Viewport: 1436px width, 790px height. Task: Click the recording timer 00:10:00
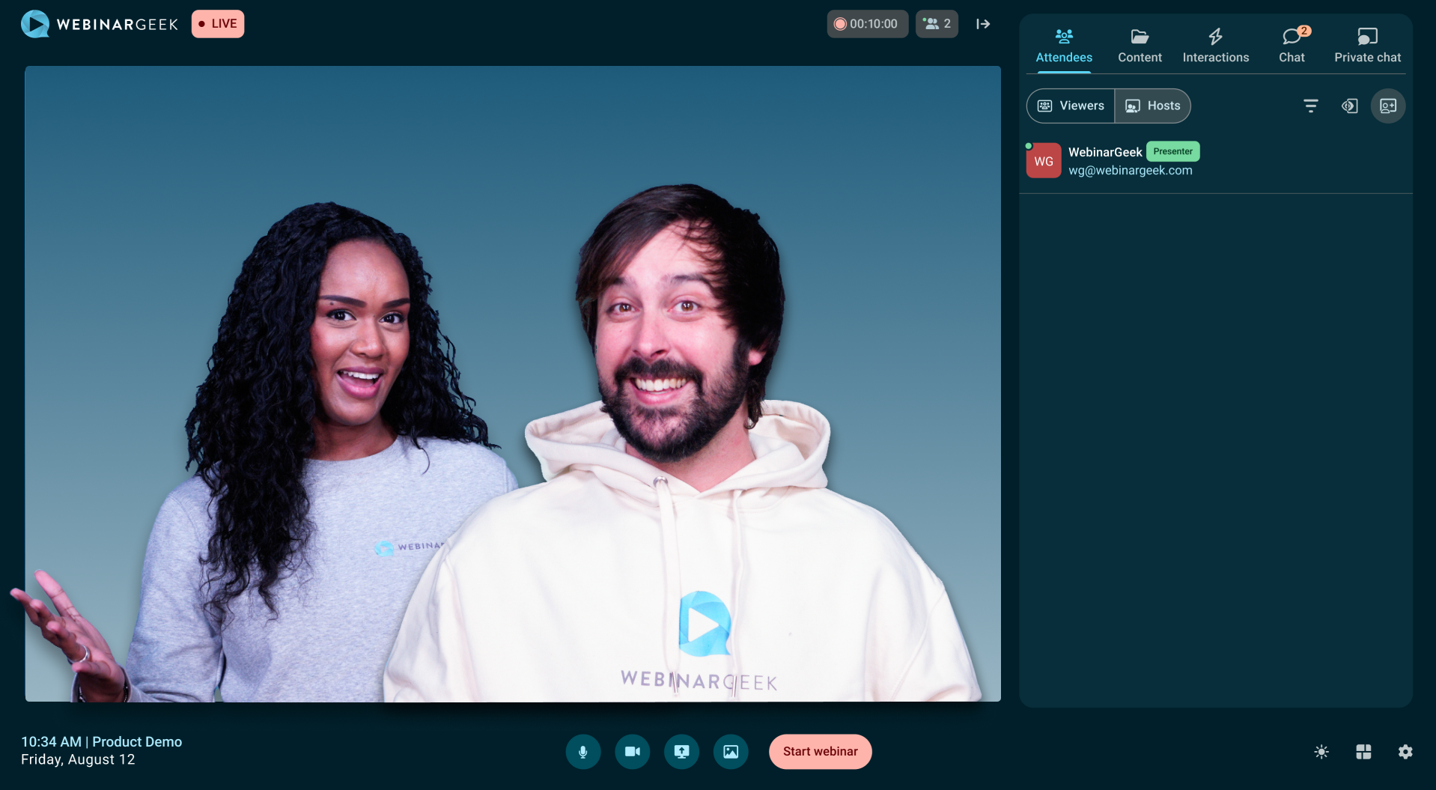pos(867,24)
